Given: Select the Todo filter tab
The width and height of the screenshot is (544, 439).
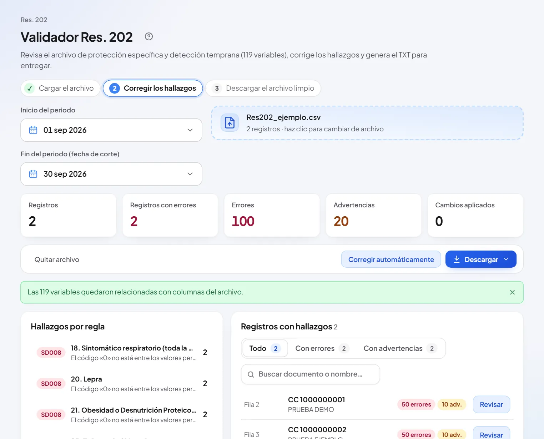Looking at the screenshot, I should tap(265, 348).
